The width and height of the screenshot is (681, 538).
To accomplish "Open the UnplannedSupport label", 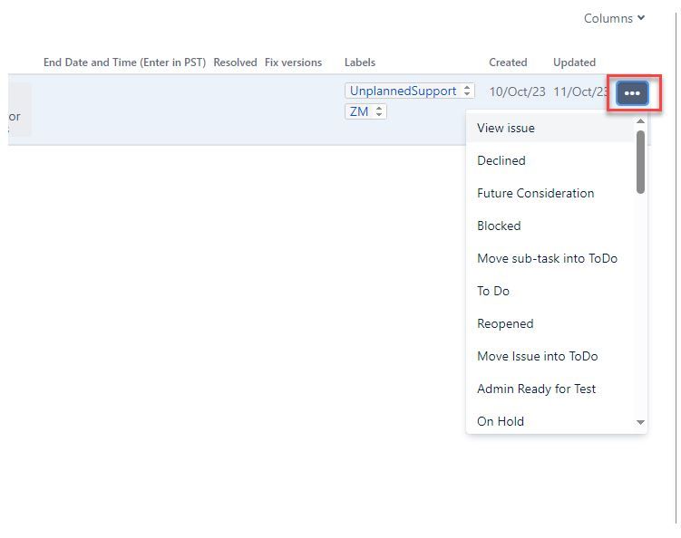I will [403, 91].
